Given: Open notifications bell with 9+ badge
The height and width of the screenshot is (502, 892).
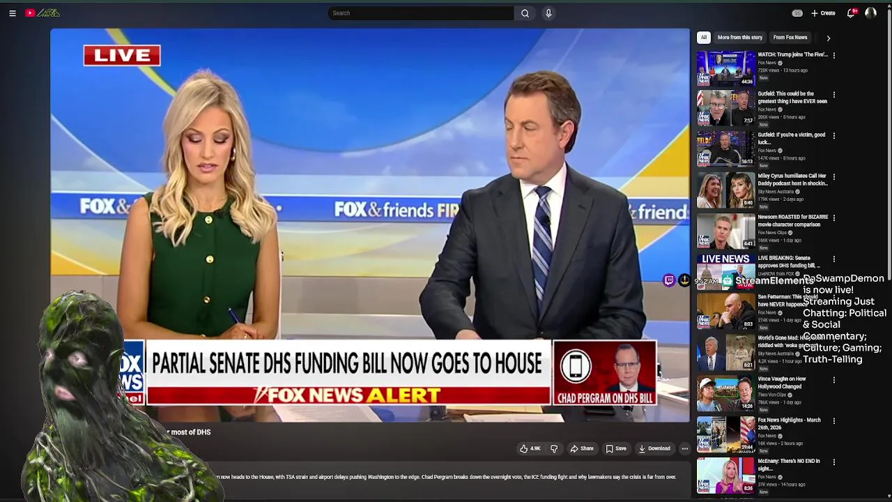Looking at the screenshot, I should [x=851, y=13].
